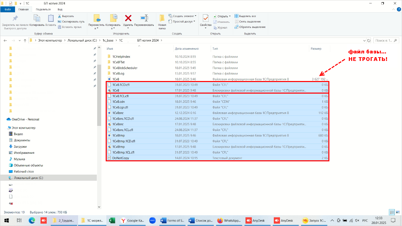Image resolution: width=402 pixels, height=226 pixels.
Task: Expand address bar history dropdown
Action: [x=364, y=41]
